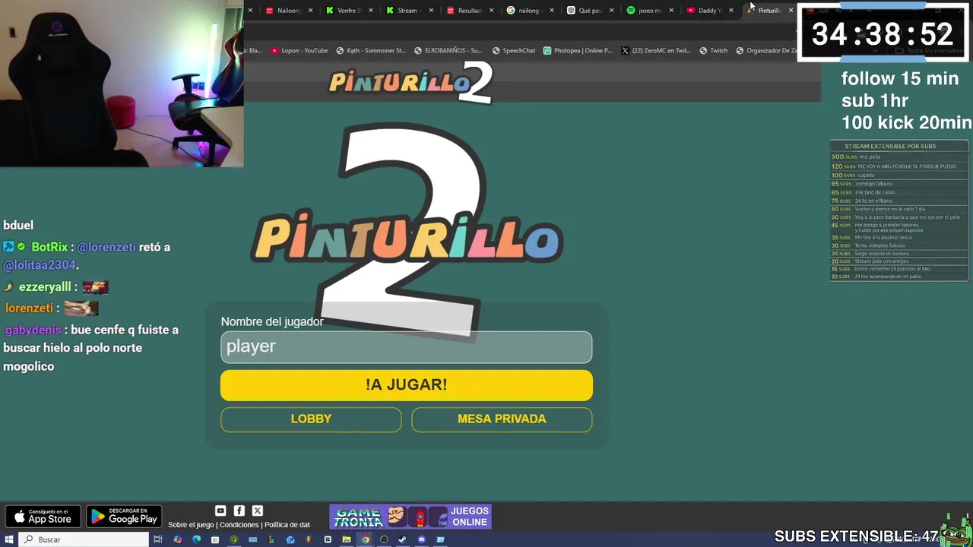The height and width of the screenshot is (547, 973).
Task: Open File Explorer from the taskbar
Action: coord(346,539)
